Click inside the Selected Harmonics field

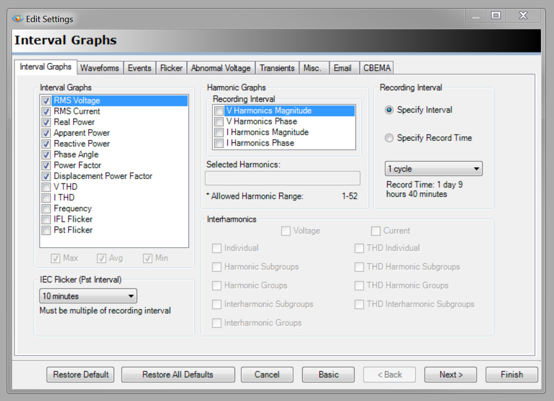pos(283,178)
